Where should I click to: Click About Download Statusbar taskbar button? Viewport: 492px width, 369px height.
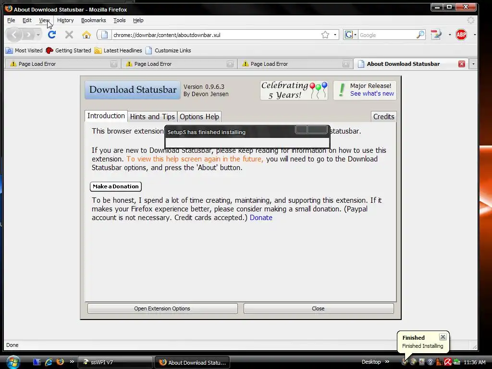192,362
